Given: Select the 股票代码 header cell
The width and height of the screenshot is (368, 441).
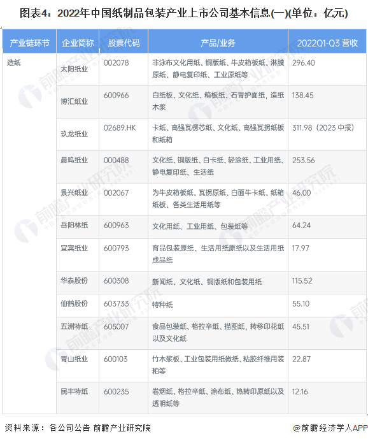Looking at the screenshot, I should click(124, 43).
